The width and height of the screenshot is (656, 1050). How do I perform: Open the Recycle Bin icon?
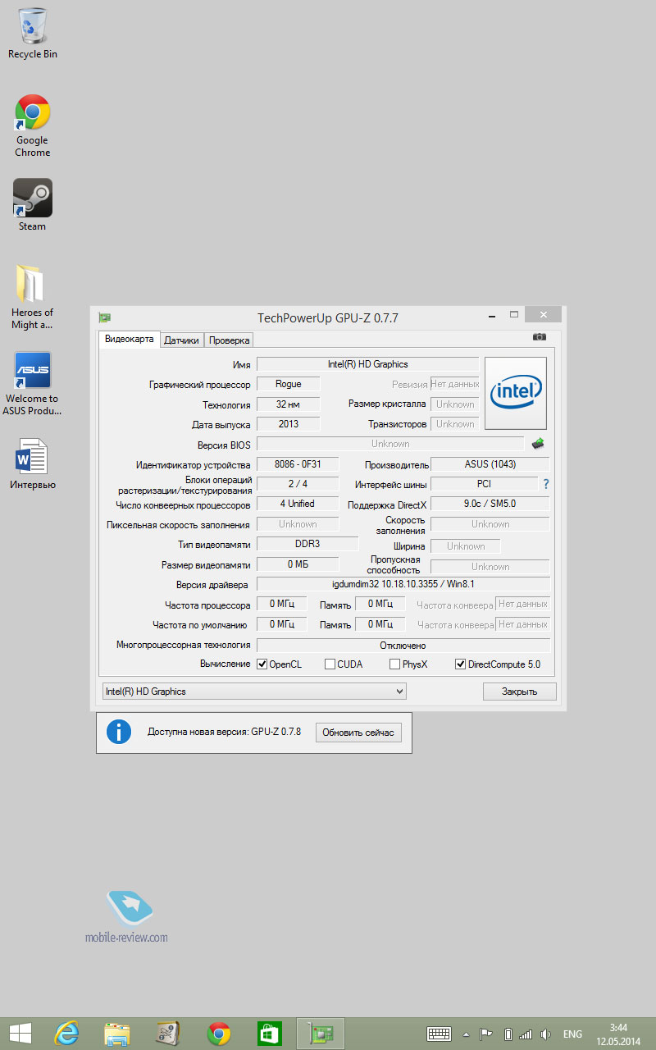click(x=33, y=28)
